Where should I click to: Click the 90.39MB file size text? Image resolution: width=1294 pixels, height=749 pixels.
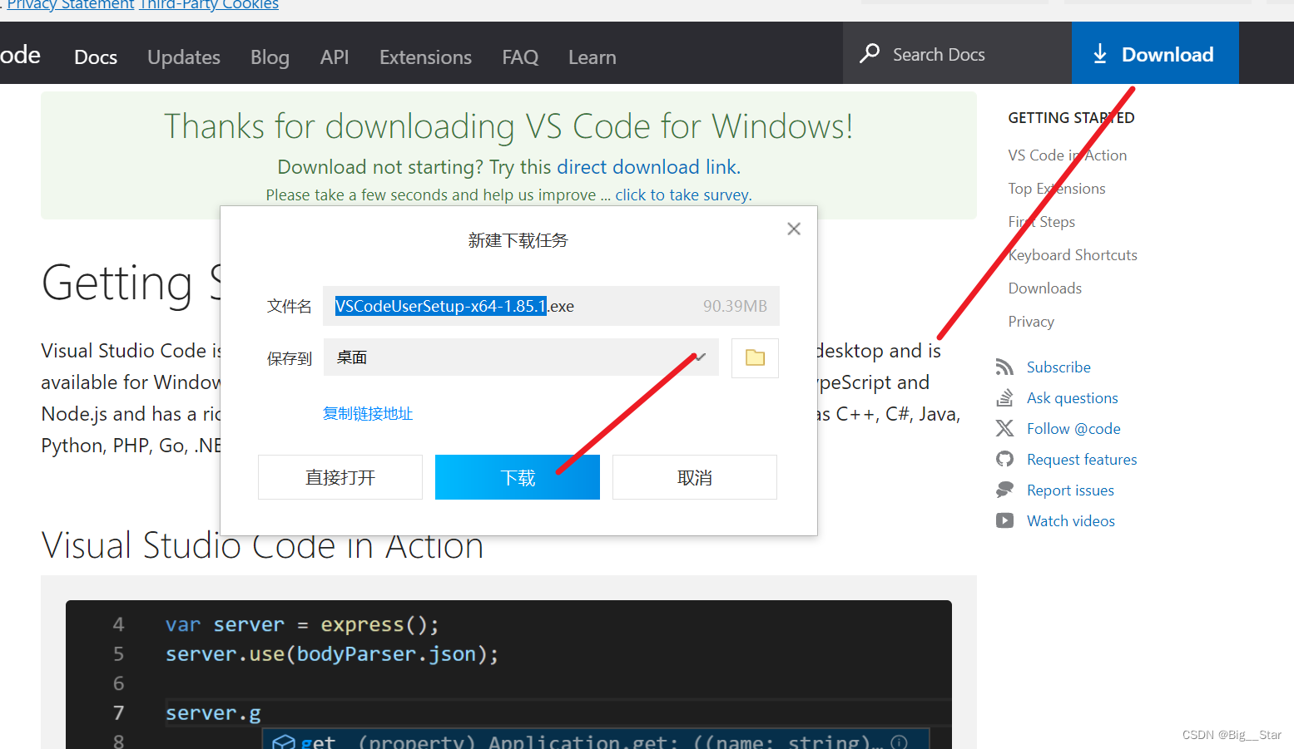click(x=735, y=306)
